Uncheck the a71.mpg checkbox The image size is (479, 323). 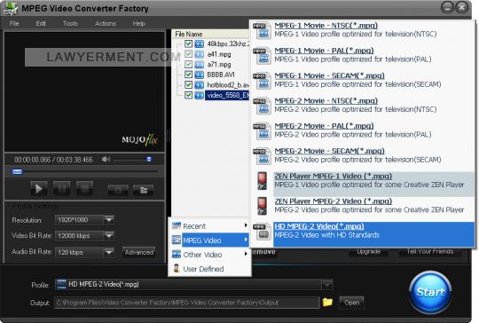click(x=188, y=64)
